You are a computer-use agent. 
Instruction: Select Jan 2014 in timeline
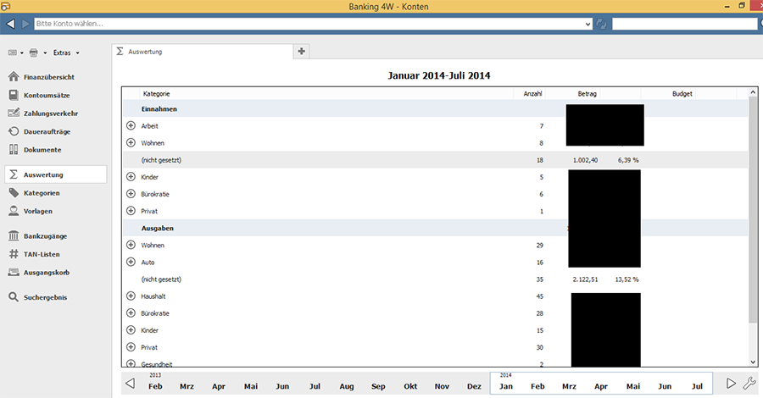click(x=505, y=386)
